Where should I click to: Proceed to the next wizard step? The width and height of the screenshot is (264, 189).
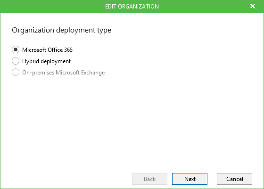[x=190, y=179]
